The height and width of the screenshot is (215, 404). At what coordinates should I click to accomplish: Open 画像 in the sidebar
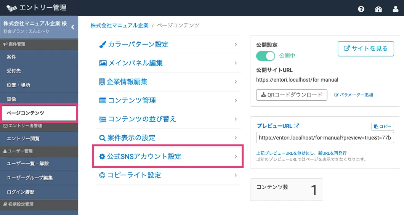(39, 99)
